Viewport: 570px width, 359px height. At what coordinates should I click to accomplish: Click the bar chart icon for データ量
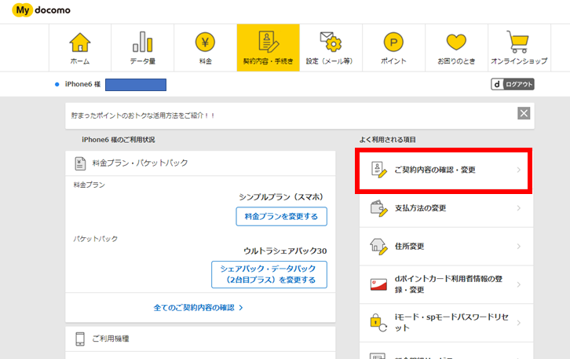coord(143,42)
